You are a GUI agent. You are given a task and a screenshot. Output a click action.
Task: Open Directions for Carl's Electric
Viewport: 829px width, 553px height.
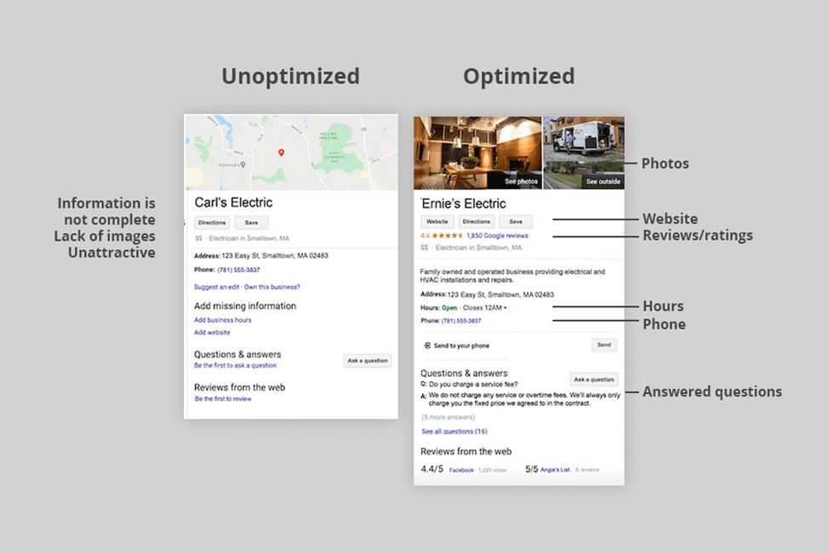[x=212, y=223]
